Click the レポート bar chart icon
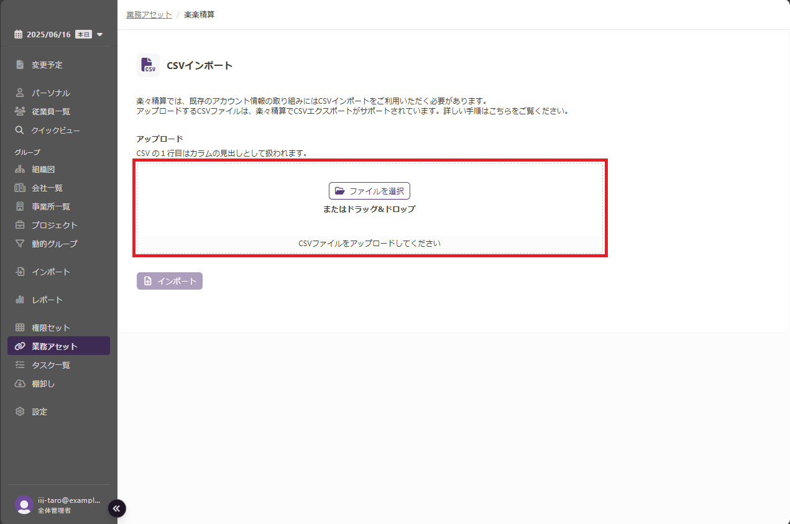 coord(20,300)
